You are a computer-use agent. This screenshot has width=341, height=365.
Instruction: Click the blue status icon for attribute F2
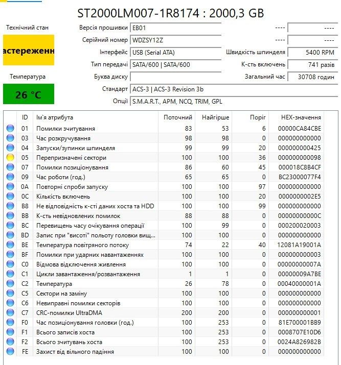point(10,342)
